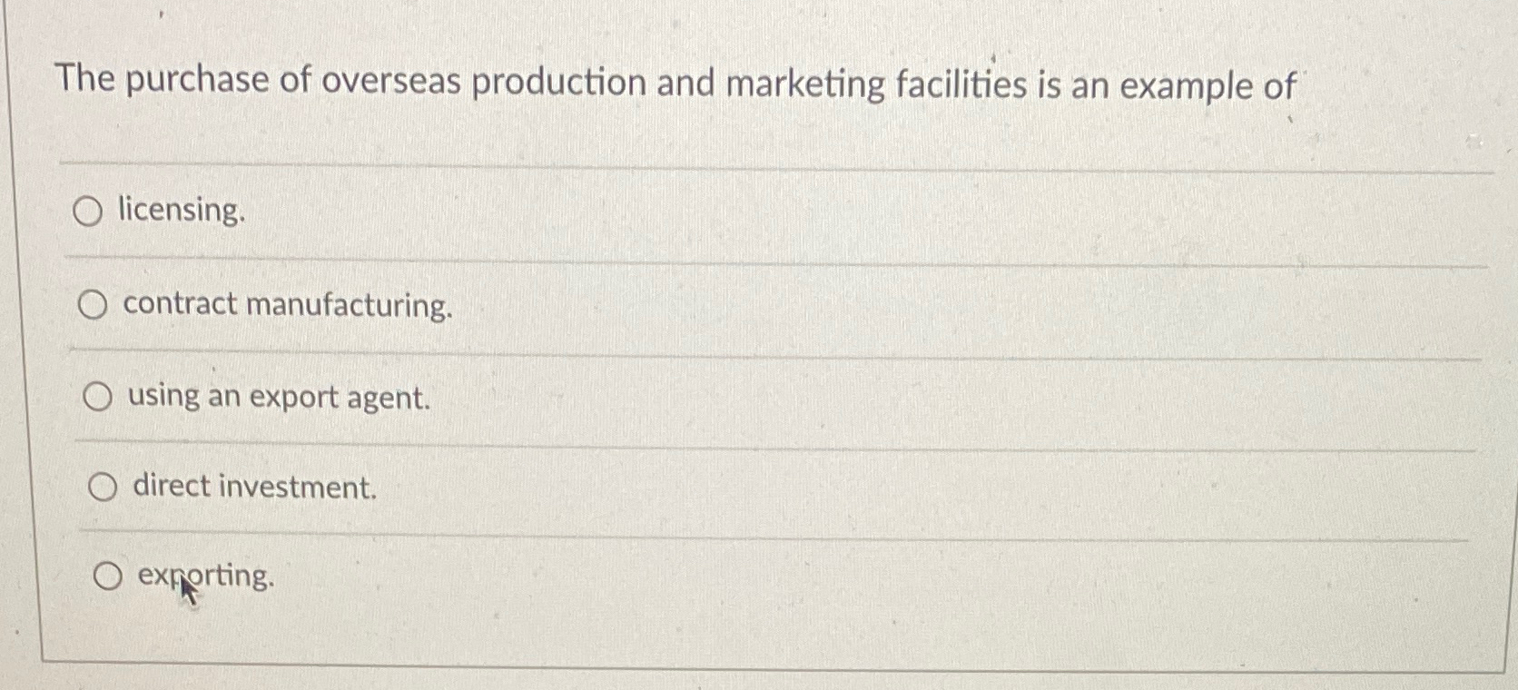Select the contract manufacturing radio button

pos(94,305)
